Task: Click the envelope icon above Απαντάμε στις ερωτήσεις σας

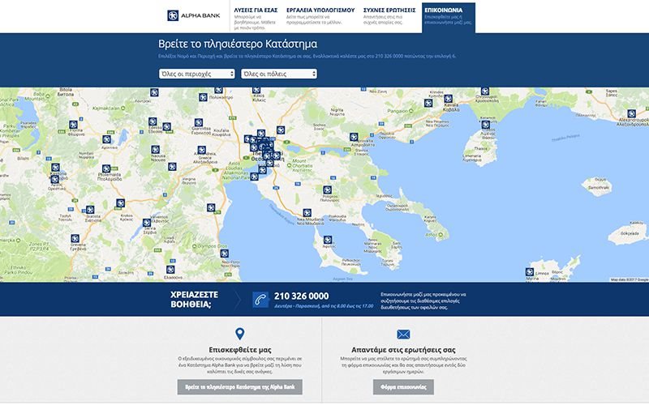Action: tap(403, 335)
